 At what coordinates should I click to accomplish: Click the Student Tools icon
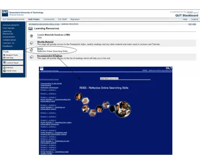click(x=4, y=55)
